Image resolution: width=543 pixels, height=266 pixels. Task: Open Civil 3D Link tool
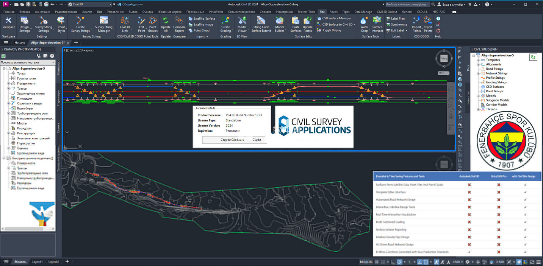(x=125, y=24)
